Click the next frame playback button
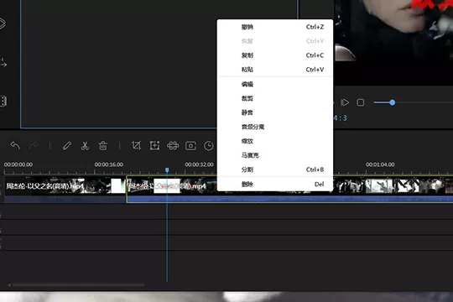Screen dimensions: 453x302 point(345,102)
